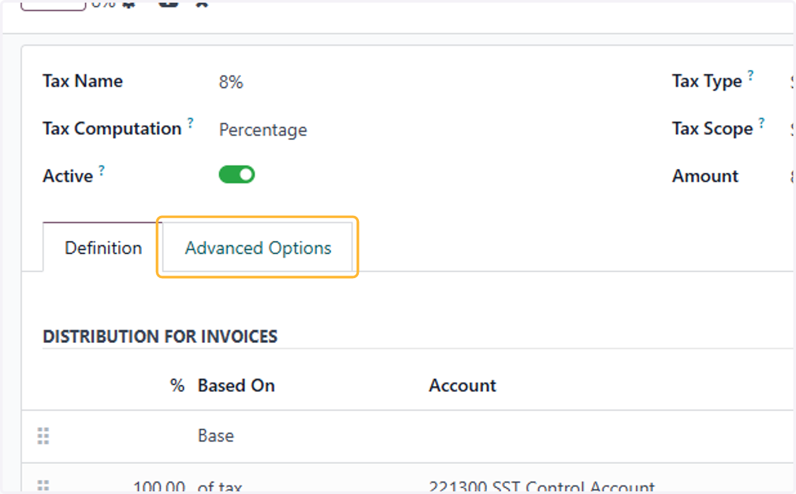Show help tooltip for Active
The image size is (796, 494).
(x=101, y=170)
